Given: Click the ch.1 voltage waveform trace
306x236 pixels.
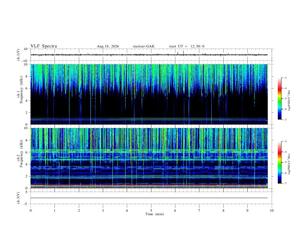Looking at the screenshot, I should 149,55.
